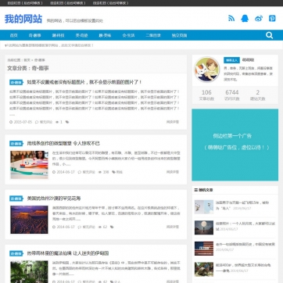Open post titled 用线条创作的微型雕塑
The width and height of the screenshot is (283, 283).
[x=63, y=143]
